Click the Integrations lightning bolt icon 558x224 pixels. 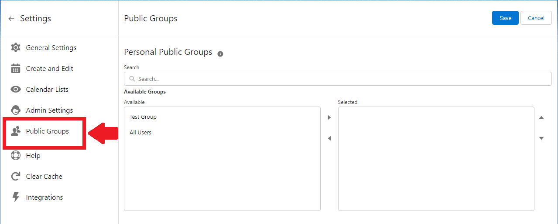pyautogui.click(x=16, y=197)
